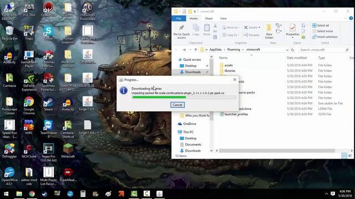Create a New folder from the ribbon
This screenshot has height=199, width=355.
[269, 32]
